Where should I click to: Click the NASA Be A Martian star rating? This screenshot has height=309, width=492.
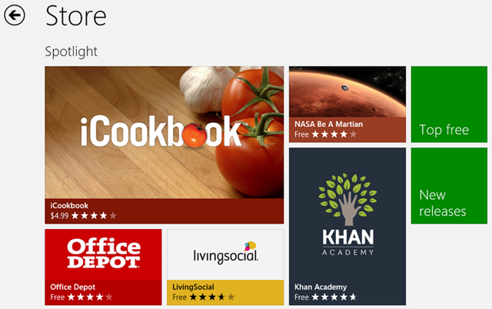[334, 135]
